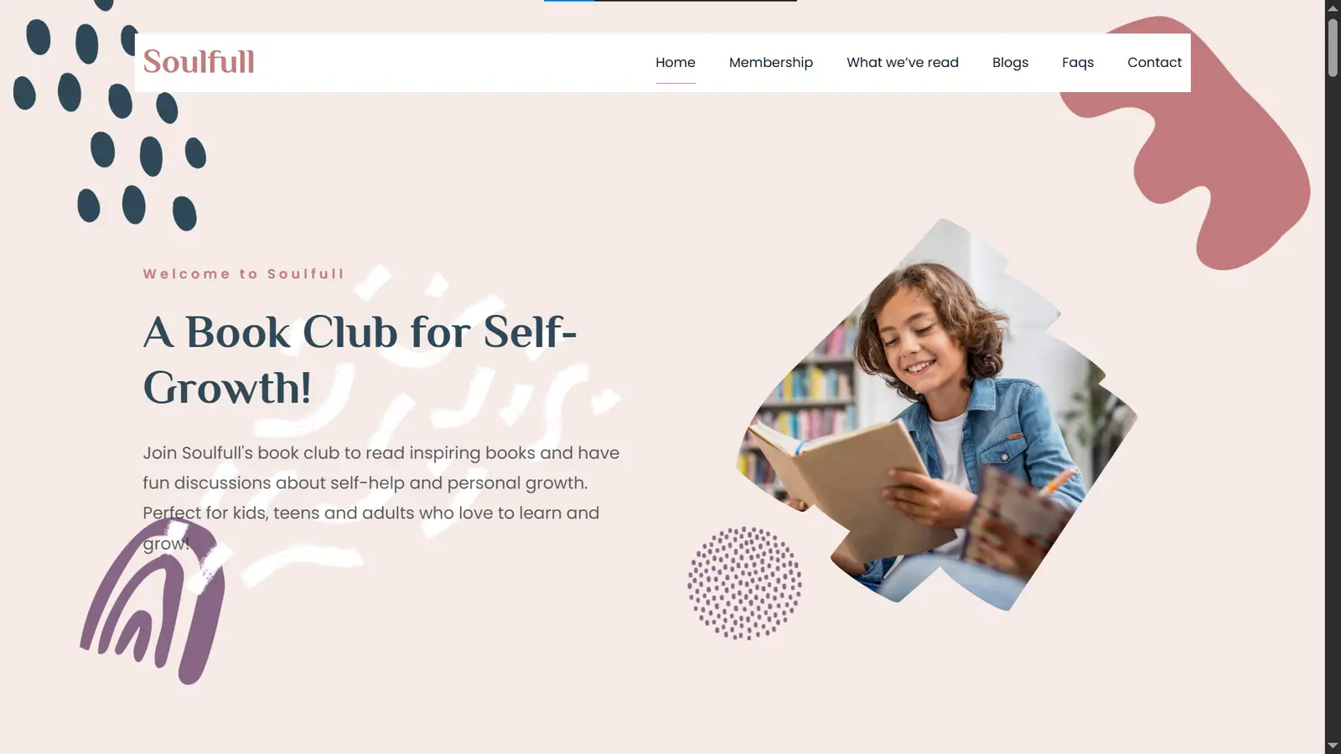Click the 'Welcome to Soulfull' subtitle
1341x754 pixels.
coord(243,274)
